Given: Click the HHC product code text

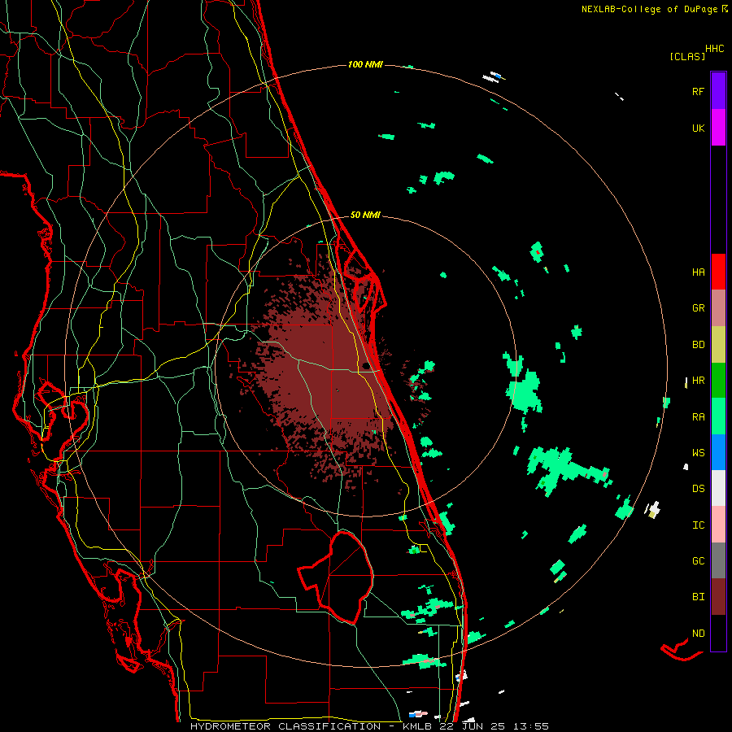Looking at the screenshot, I should pos(715,49).
